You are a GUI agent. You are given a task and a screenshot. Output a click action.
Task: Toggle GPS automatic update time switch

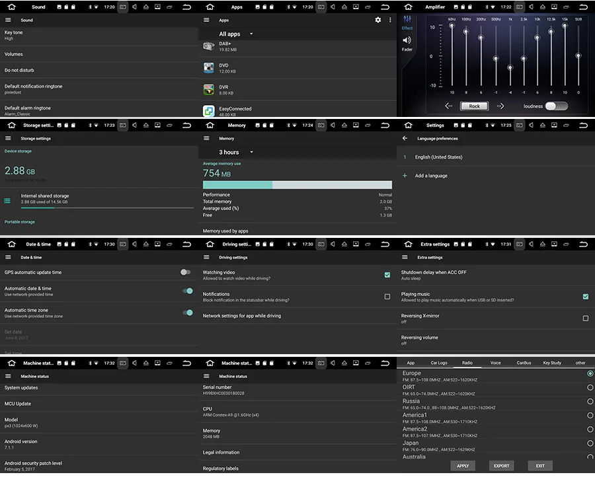(x=186, y=272)
